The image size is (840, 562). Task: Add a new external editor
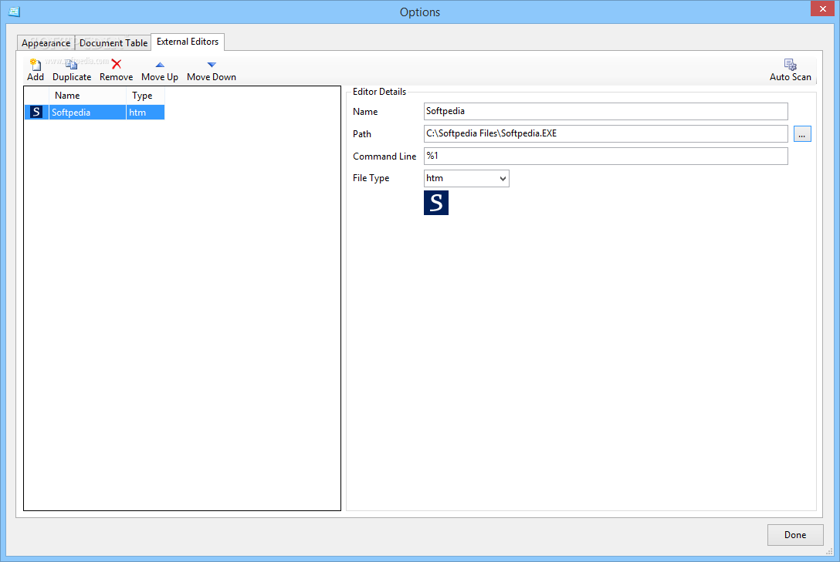(36, 70)
